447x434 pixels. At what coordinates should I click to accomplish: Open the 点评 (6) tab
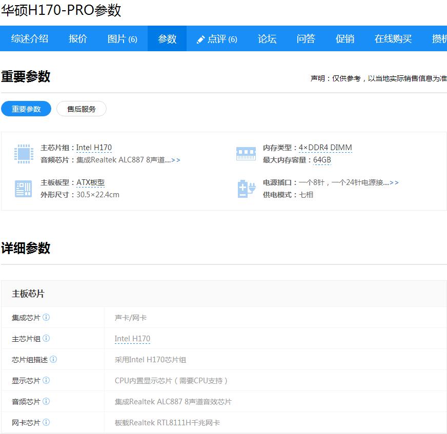point(217,39)
